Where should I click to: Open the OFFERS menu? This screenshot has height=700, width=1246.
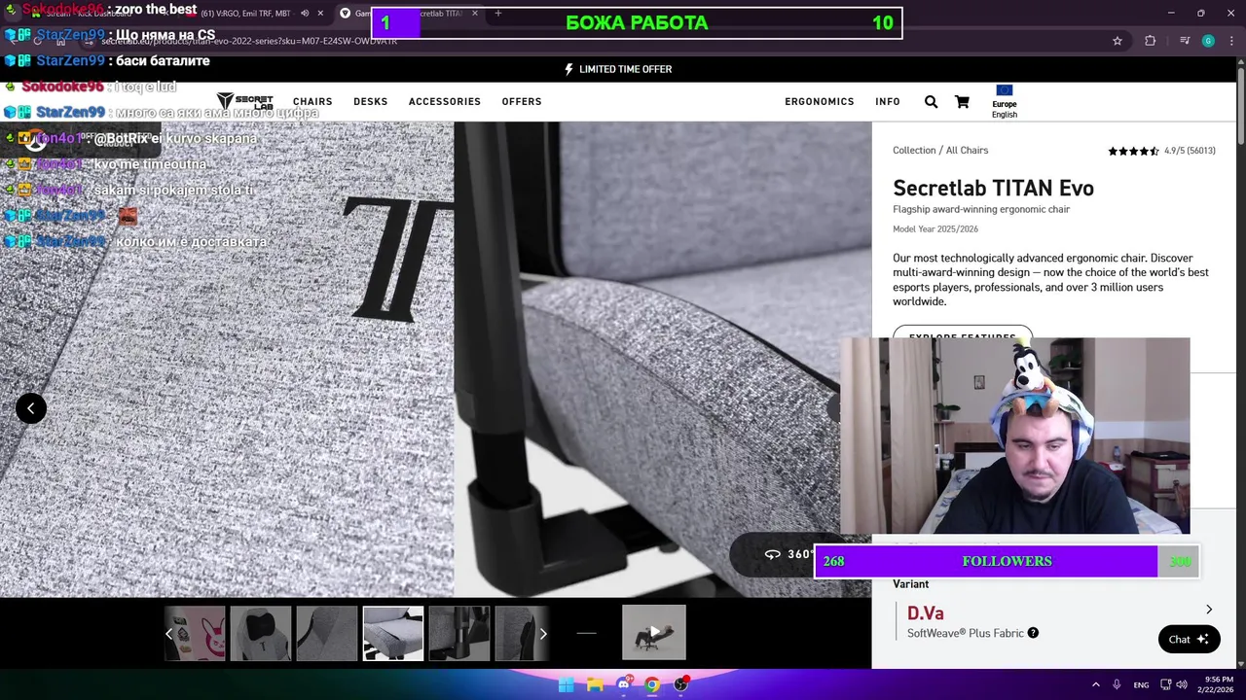522,101
